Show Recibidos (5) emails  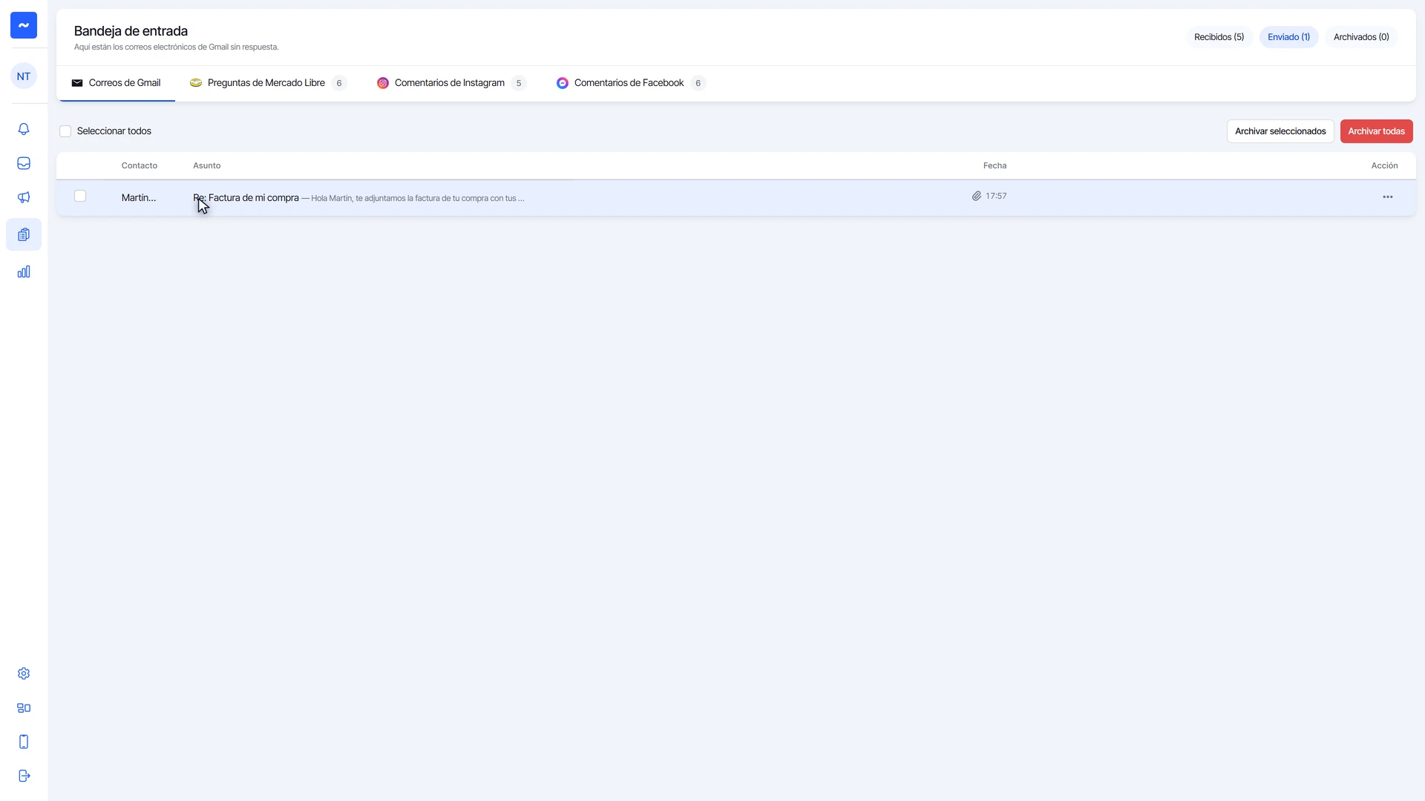(1219, 37)
